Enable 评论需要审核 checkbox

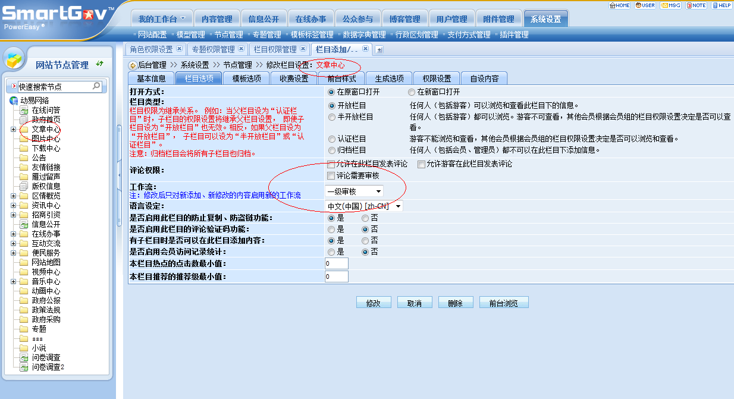point(331,176)
